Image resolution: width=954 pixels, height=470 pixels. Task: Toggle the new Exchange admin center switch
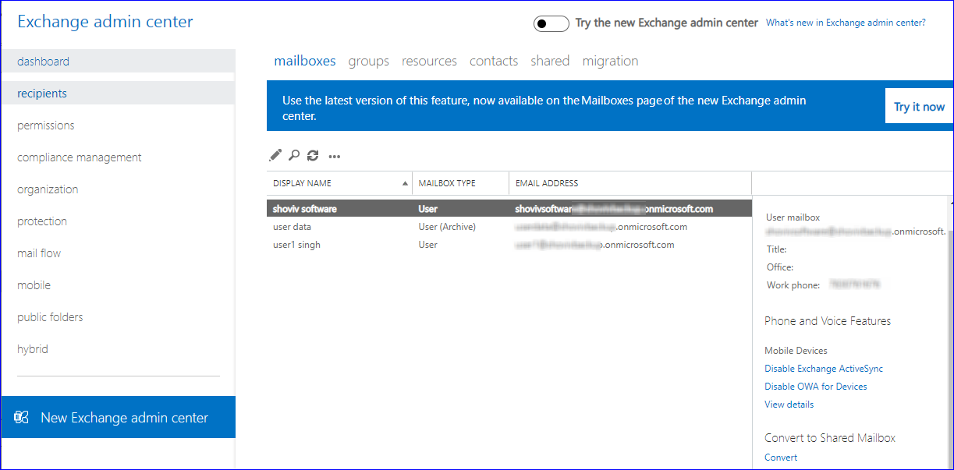[551, 23]
